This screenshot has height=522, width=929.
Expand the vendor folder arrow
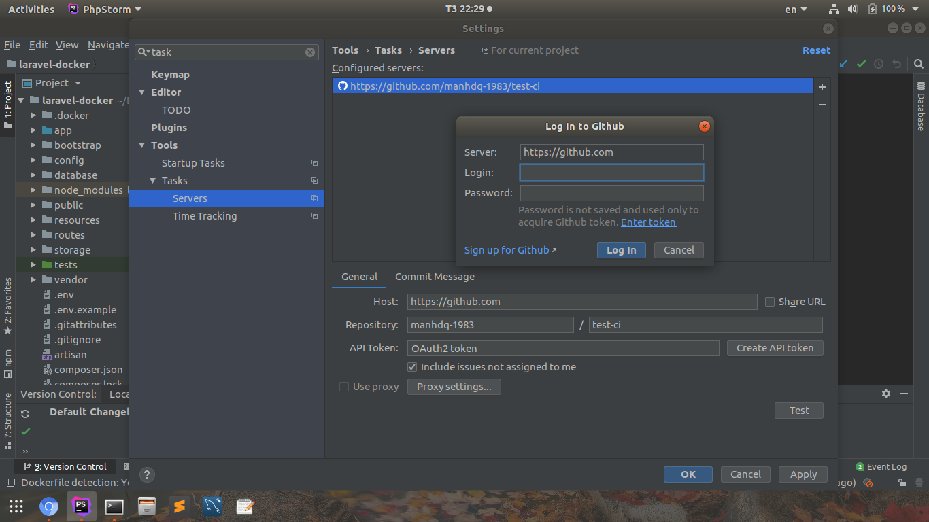(33, 280)
